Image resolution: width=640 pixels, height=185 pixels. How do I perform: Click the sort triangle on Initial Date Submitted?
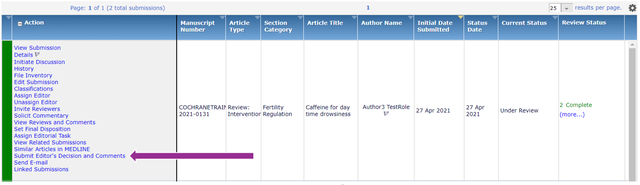coord(460,18)
